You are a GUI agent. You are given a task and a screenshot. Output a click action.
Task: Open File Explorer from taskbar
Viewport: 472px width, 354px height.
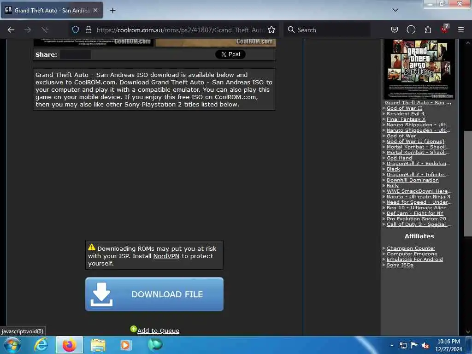98,345
